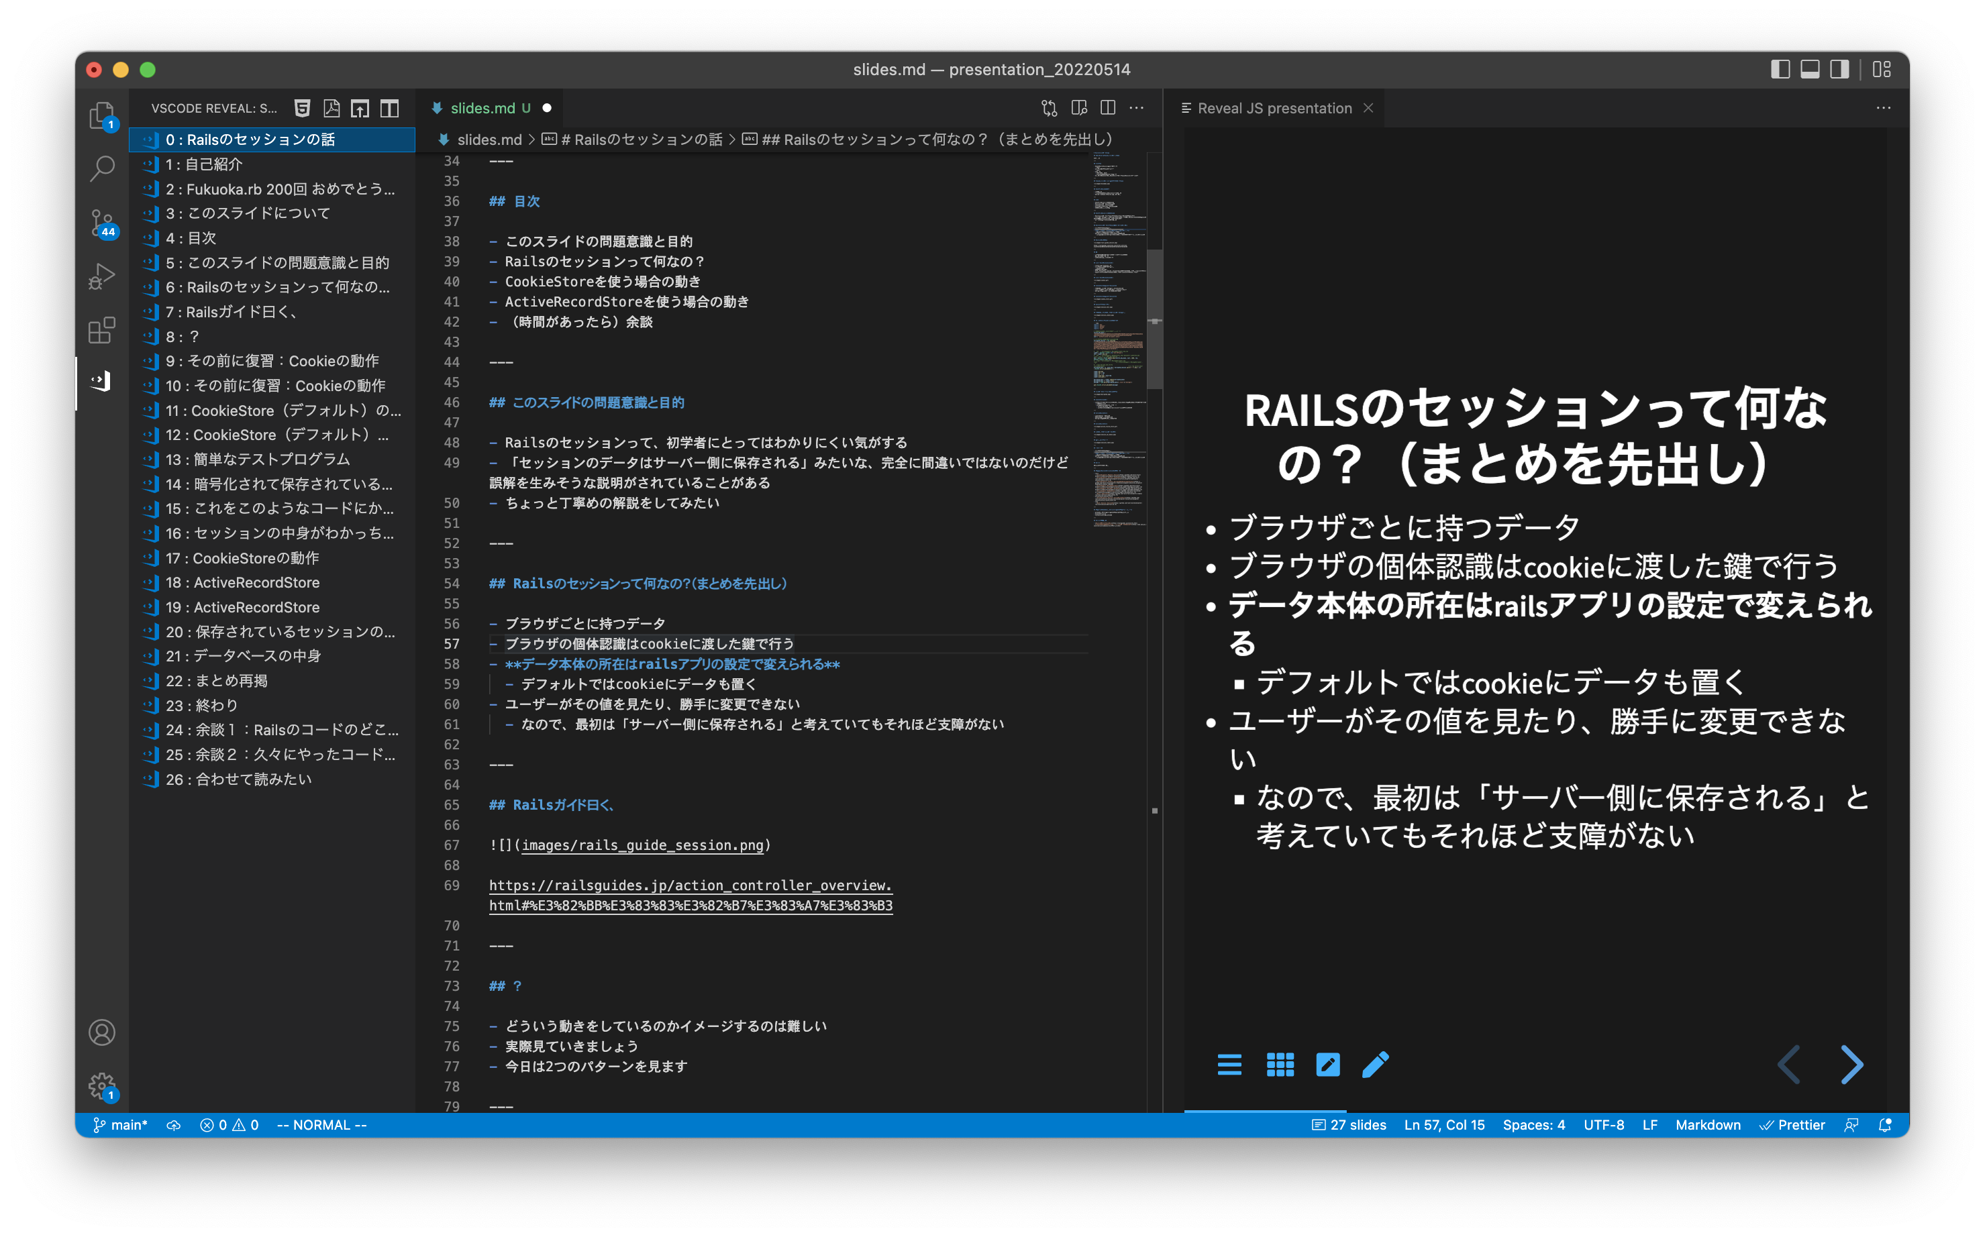Switch to Reveal JS presentation tab
The width and height of the screenshot is (1985, 1237).
1274,108
